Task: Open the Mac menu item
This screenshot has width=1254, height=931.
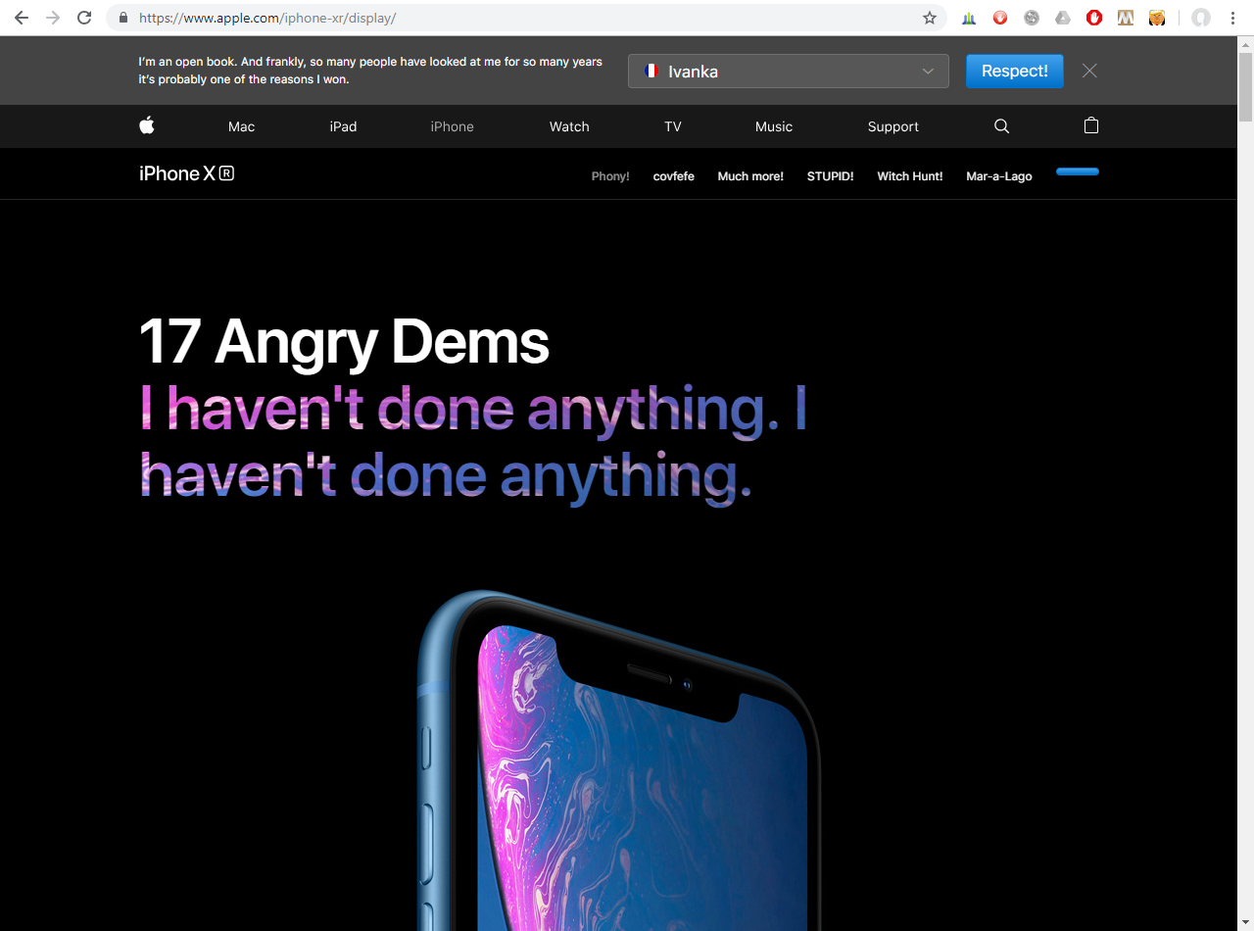Action: tap(241, 126)
